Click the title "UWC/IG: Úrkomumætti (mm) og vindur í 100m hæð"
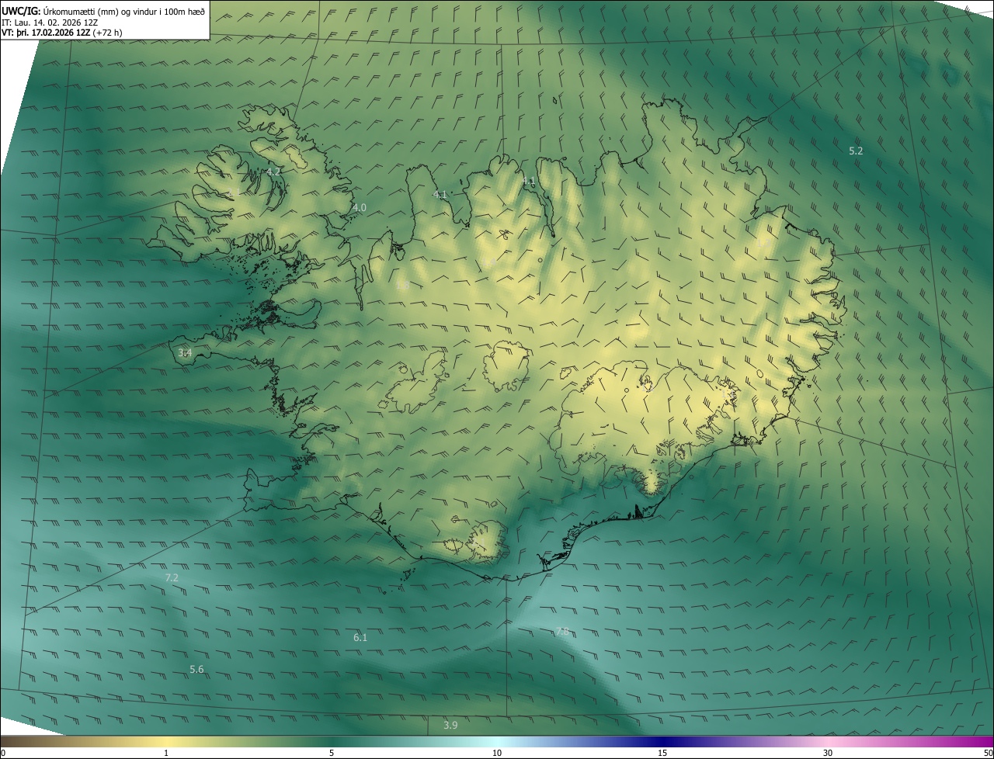This screenshot has width=994, height=759. pyautogui.click(x=103, y=10)
